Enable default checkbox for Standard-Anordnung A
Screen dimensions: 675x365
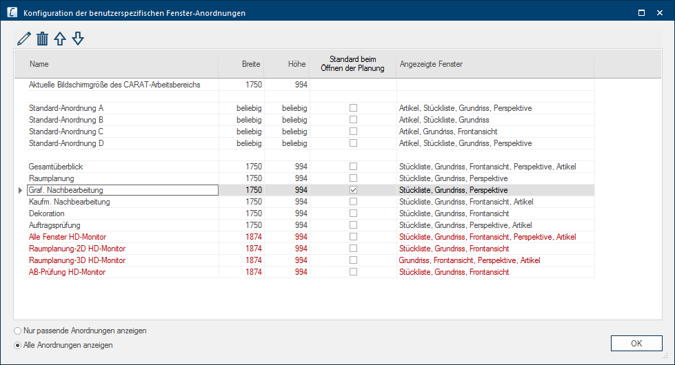point(353,108)
